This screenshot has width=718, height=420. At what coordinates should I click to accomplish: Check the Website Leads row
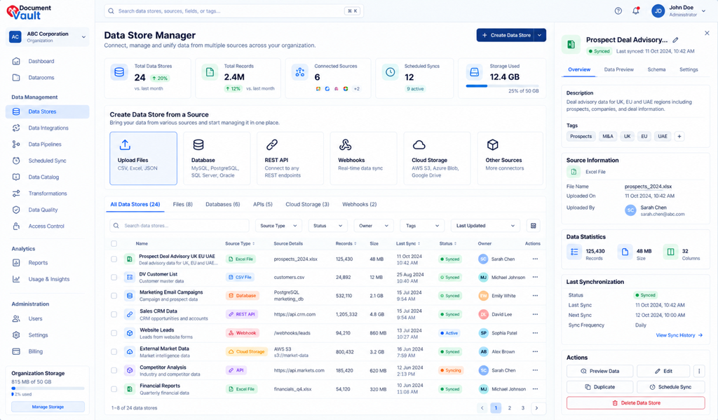114,333
